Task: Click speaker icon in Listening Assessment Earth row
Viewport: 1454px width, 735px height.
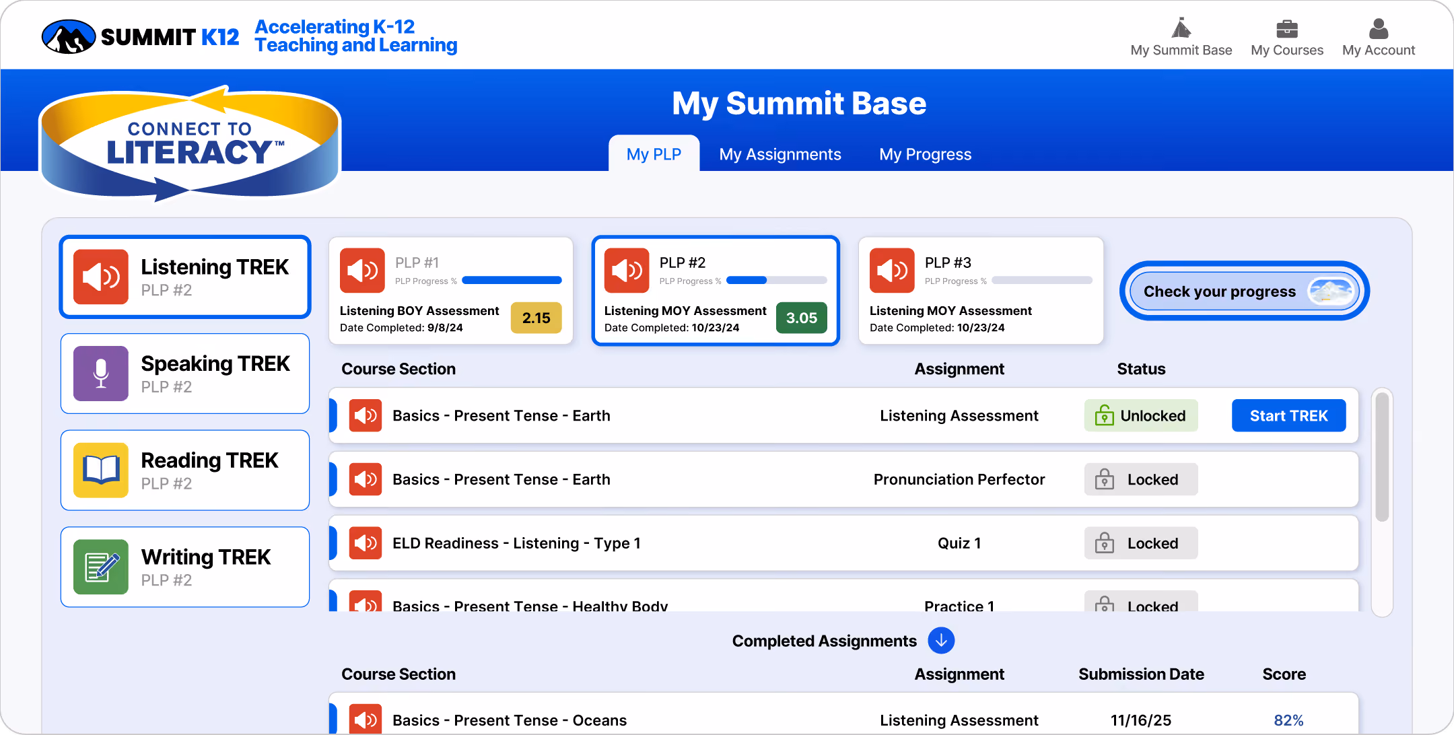Action: [x=366, y=415]
